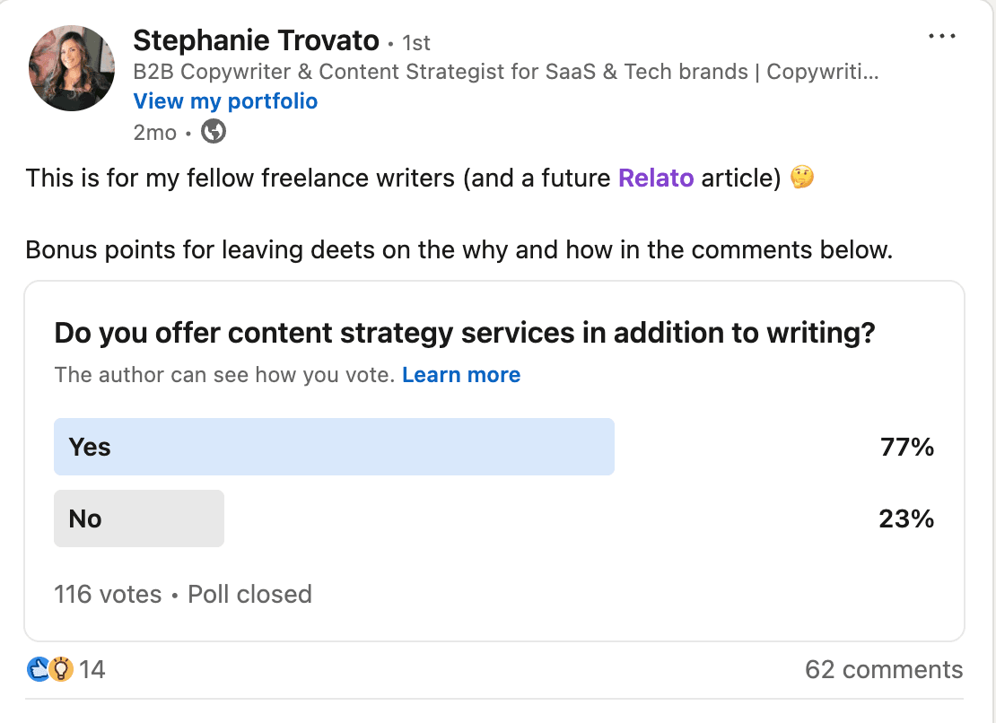
Task: Click Stephanie Trovato's profile photo
Action: coord(72,68)
